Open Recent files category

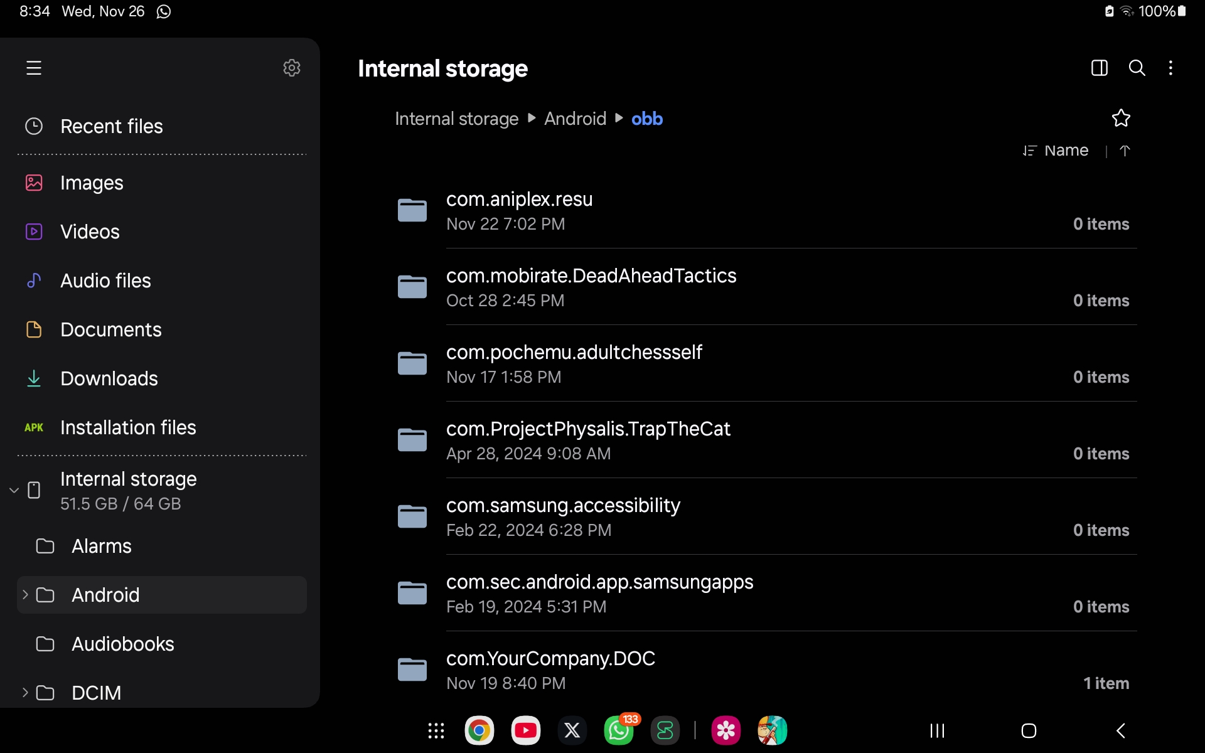pyautogui.click(x=111, y=126)
